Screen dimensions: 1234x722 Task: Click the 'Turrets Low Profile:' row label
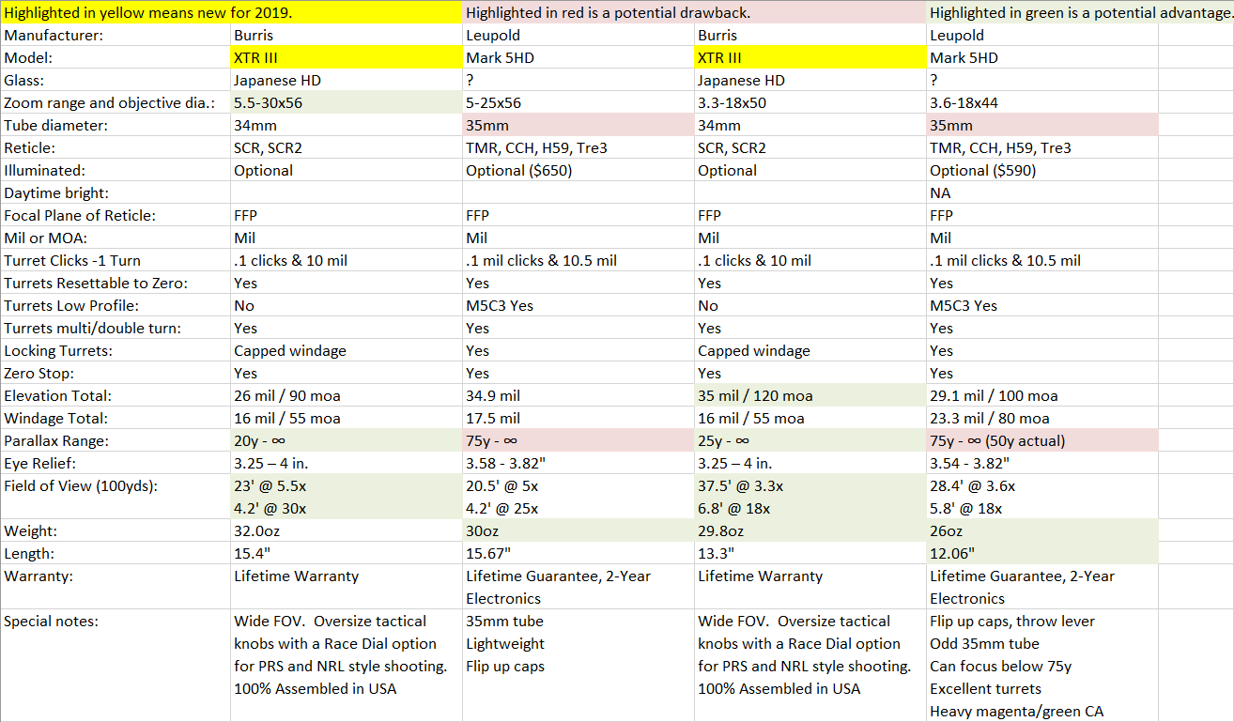click(x=69, y=305)
